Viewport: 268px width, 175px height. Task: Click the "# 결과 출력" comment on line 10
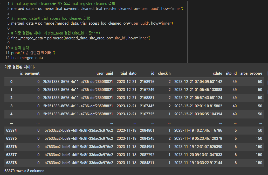(x=20, y=48)
